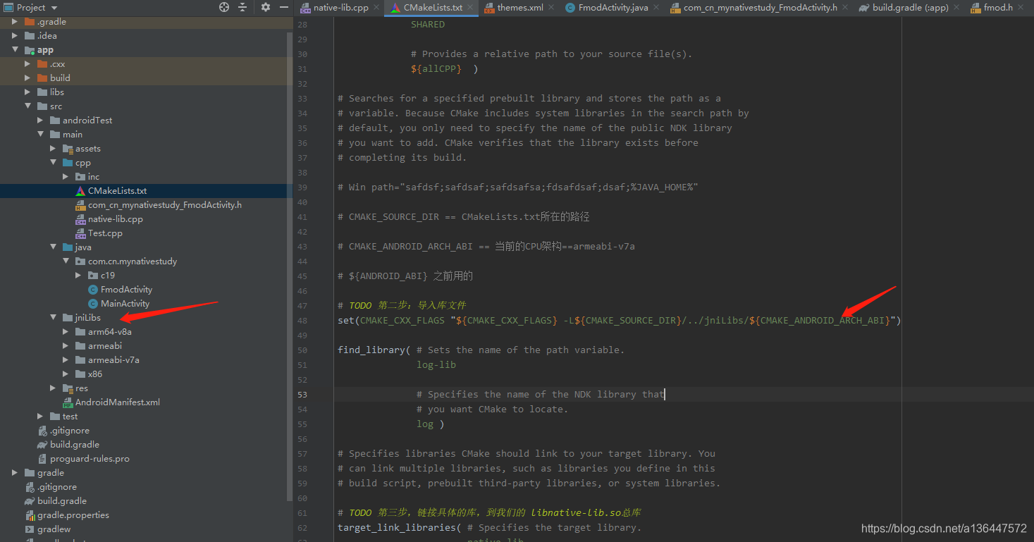Expand the .cxx folder arrow

(27, 64)
